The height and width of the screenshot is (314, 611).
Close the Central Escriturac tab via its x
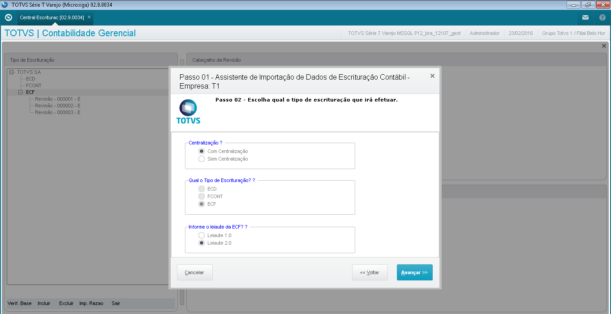89,17
